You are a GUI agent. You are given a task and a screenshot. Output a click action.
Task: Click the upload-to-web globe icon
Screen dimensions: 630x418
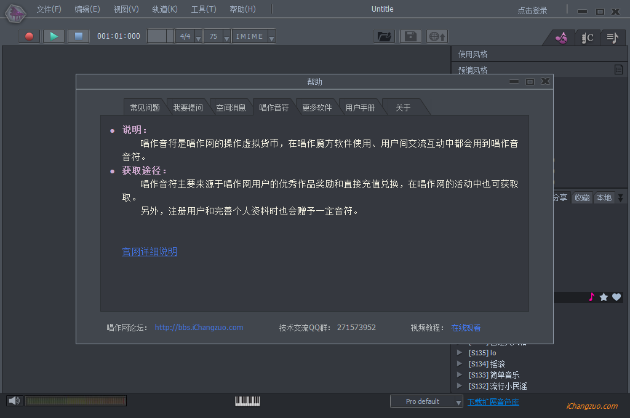[437, 36]
